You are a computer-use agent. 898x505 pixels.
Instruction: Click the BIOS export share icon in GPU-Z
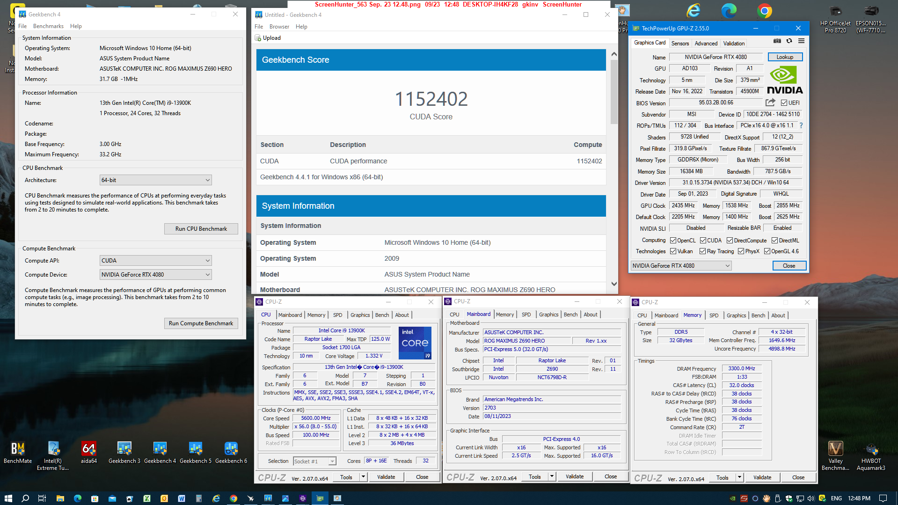click(x=770, y=102)
